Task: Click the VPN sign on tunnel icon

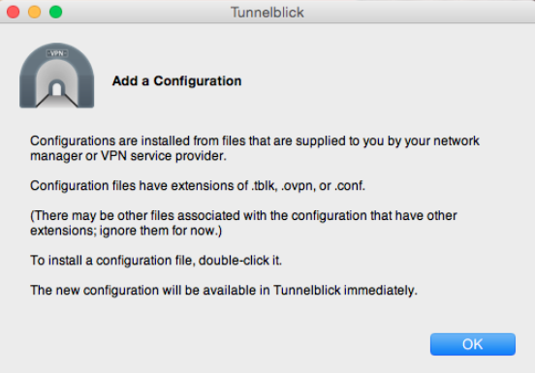Action: point(57,53)
